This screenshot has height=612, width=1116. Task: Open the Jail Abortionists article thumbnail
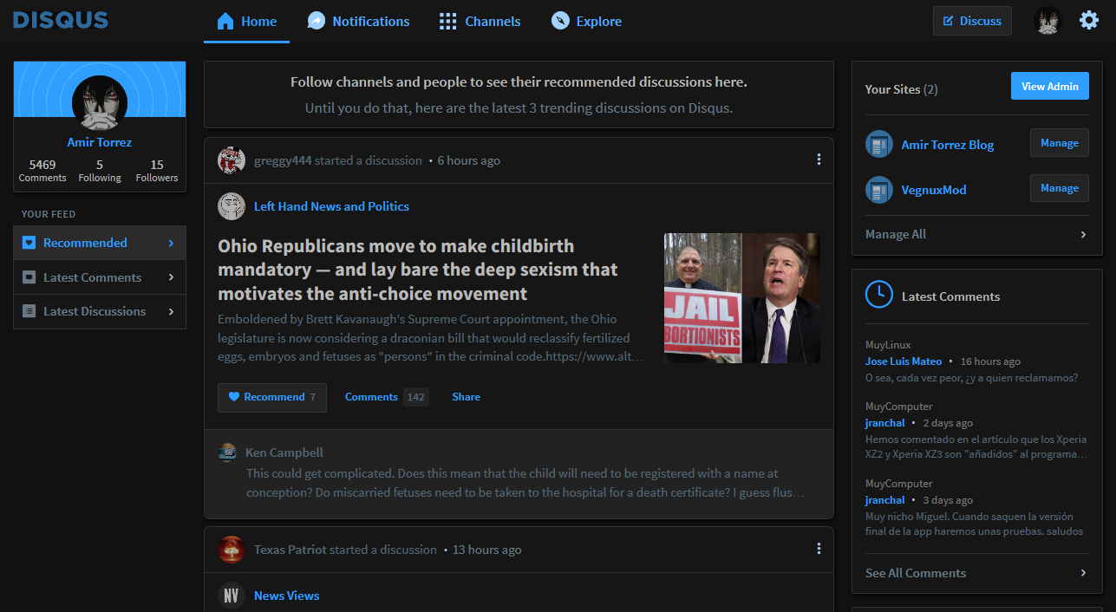[742, 298]
